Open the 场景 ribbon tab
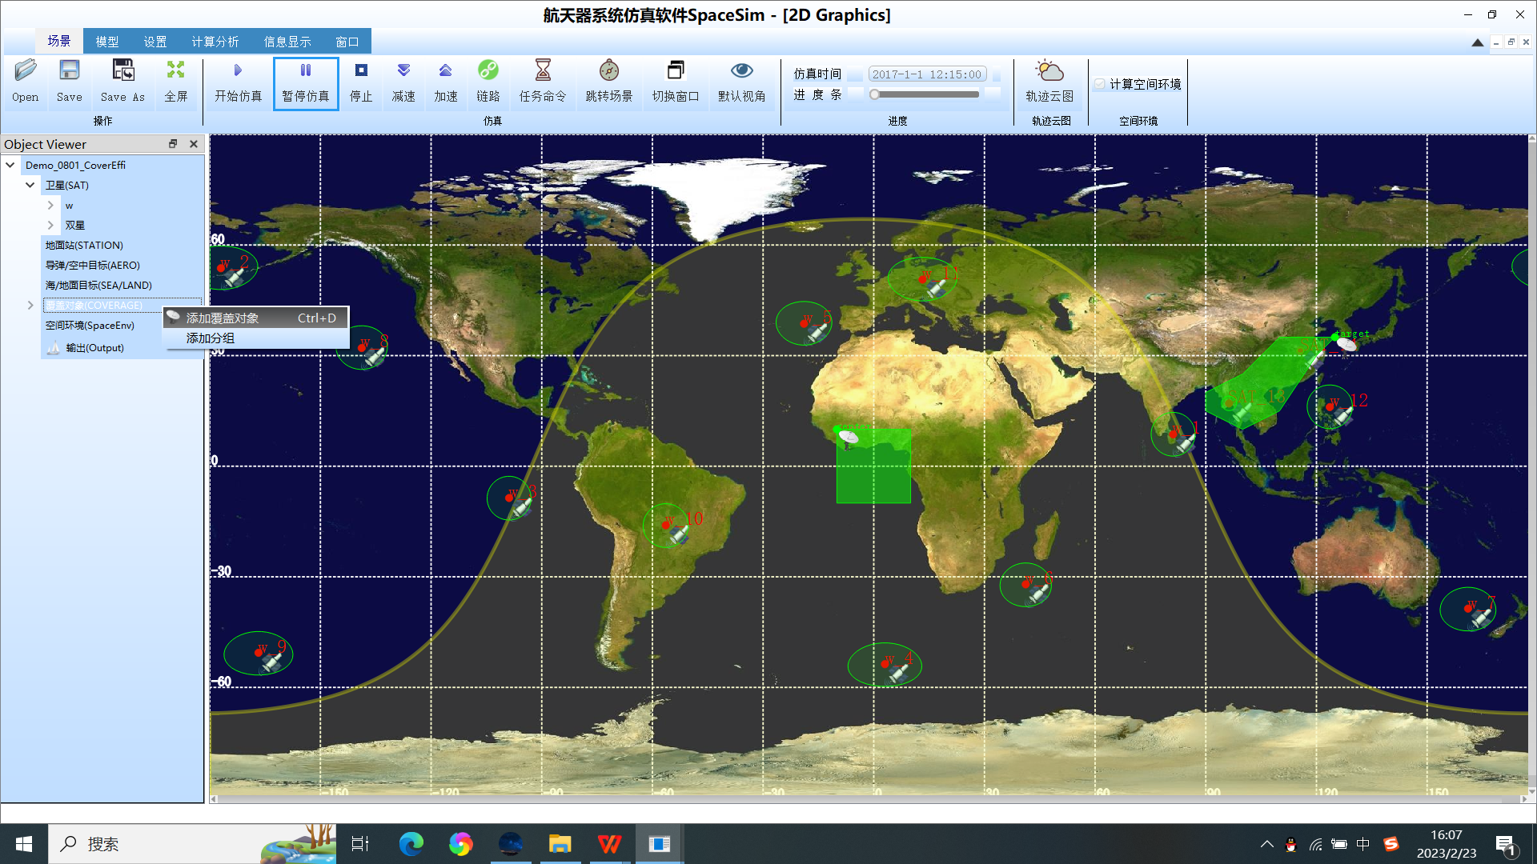1537x864 pixels. tap(59, 41)
